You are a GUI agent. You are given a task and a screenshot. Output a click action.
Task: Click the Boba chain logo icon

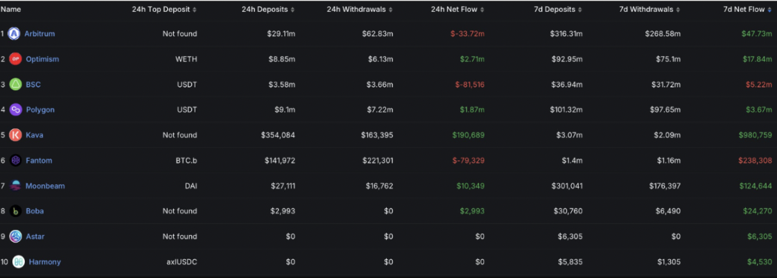pos(15,211)
